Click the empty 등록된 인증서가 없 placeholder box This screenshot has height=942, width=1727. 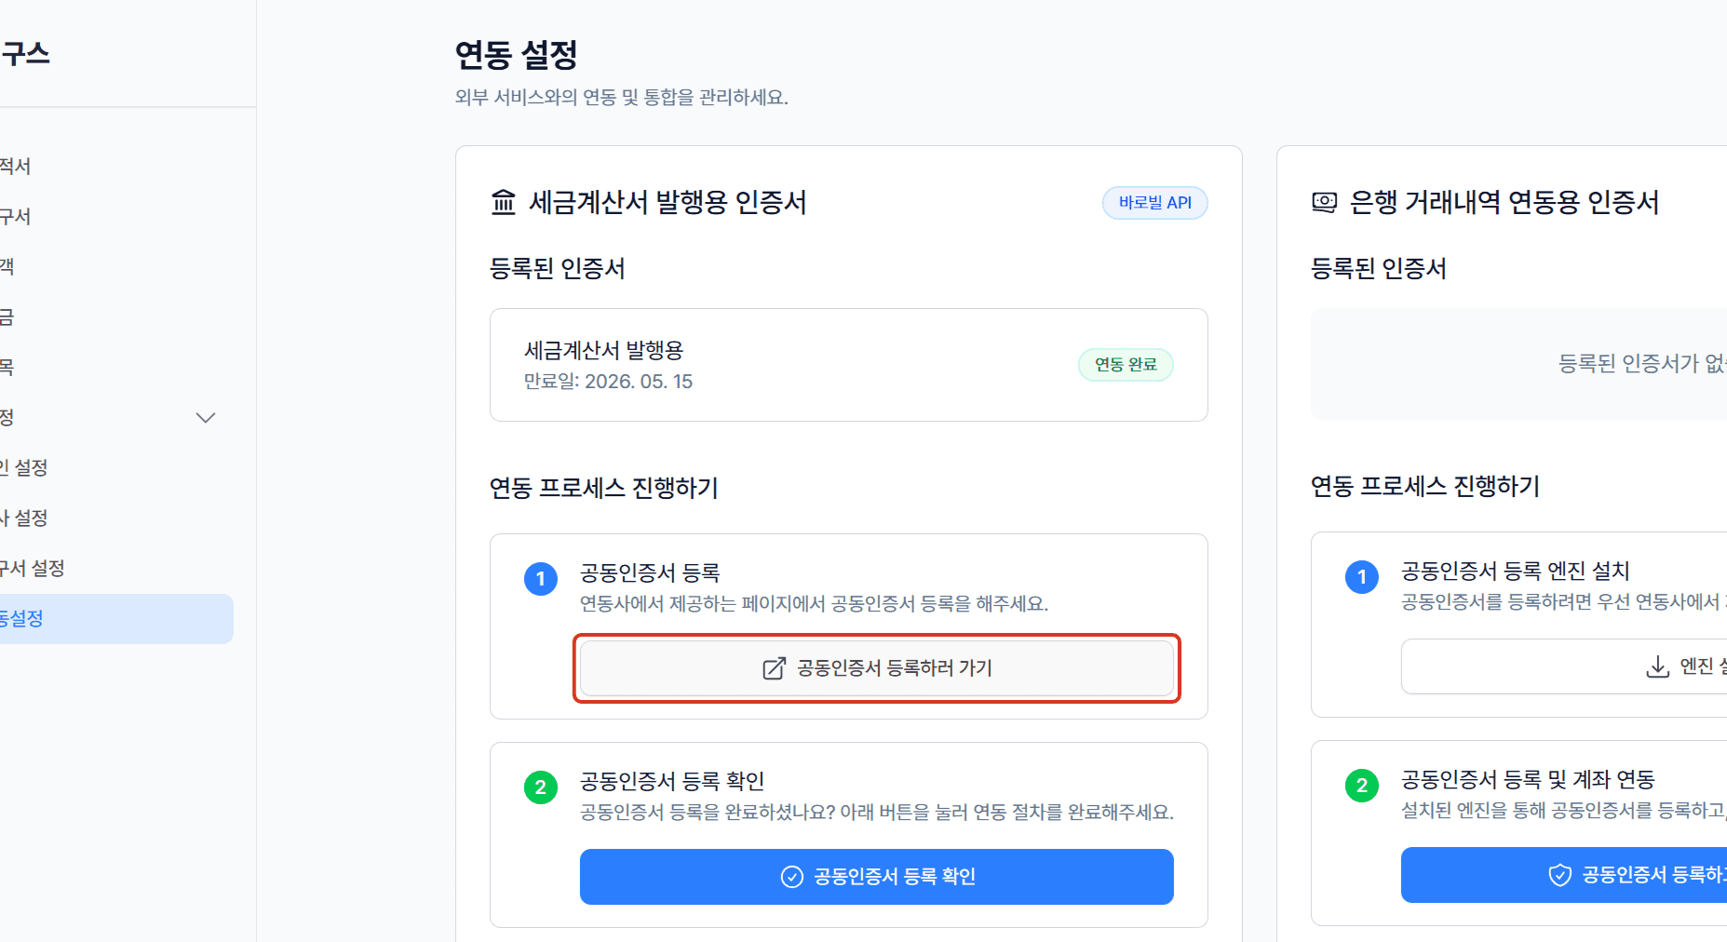point(1518,364)
